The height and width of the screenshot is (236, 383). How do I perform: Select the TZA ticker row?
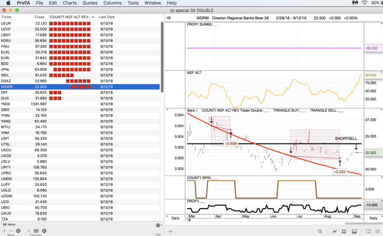coord(80,219)
